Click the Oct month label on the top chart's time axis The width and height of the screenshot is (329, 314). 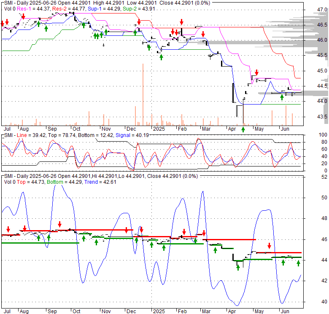(x=76, y=129)
